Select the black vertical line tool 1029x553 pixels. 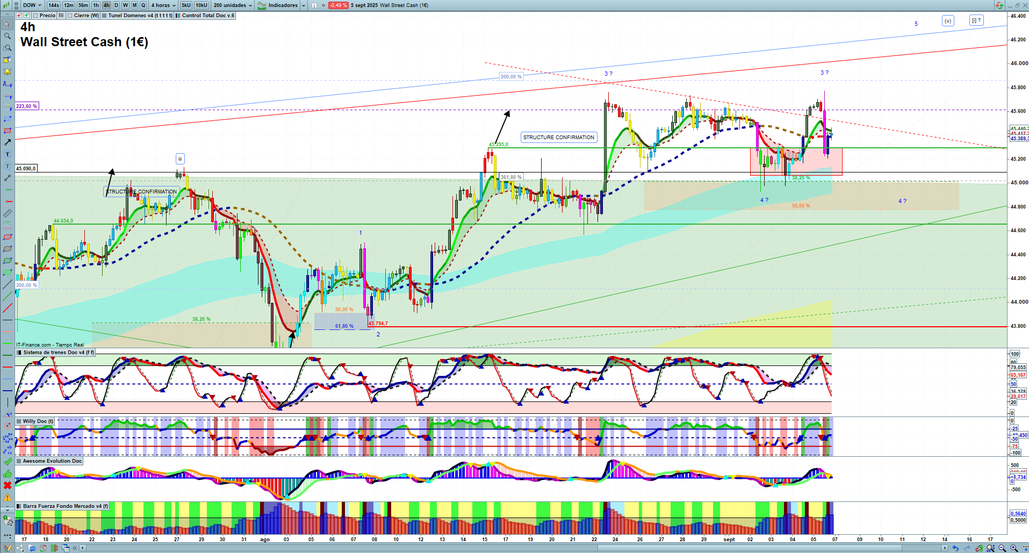8,403
